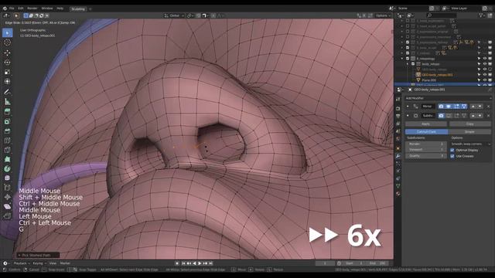
Task: Activate the Scale tool
Action: tap(7, 72)
